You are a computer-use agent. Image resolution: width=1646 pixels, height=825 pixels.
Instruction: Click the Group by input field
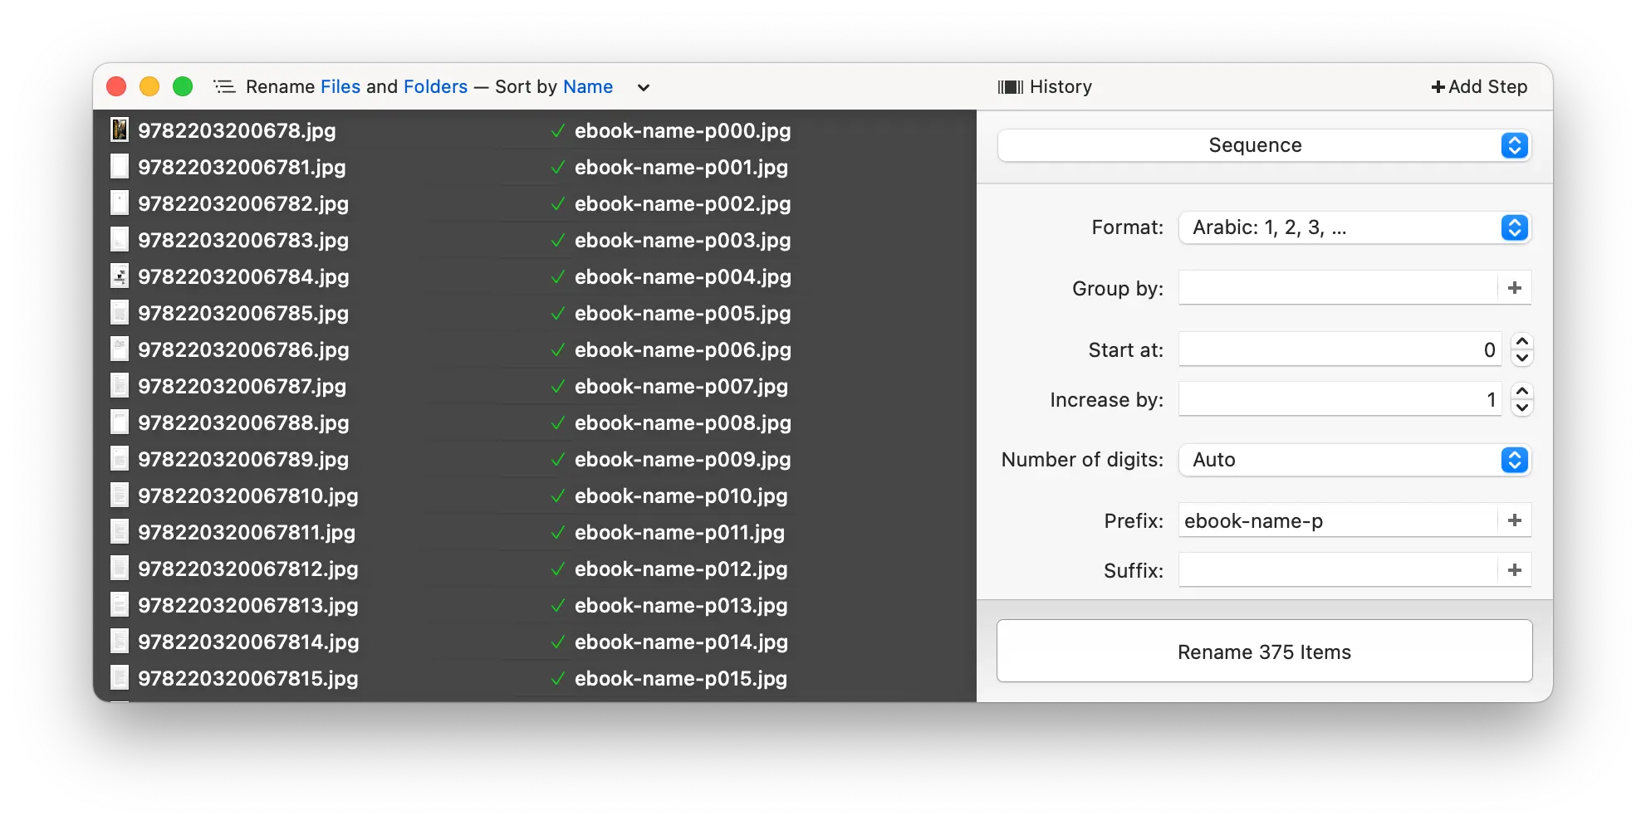[x=1337, y=288]
